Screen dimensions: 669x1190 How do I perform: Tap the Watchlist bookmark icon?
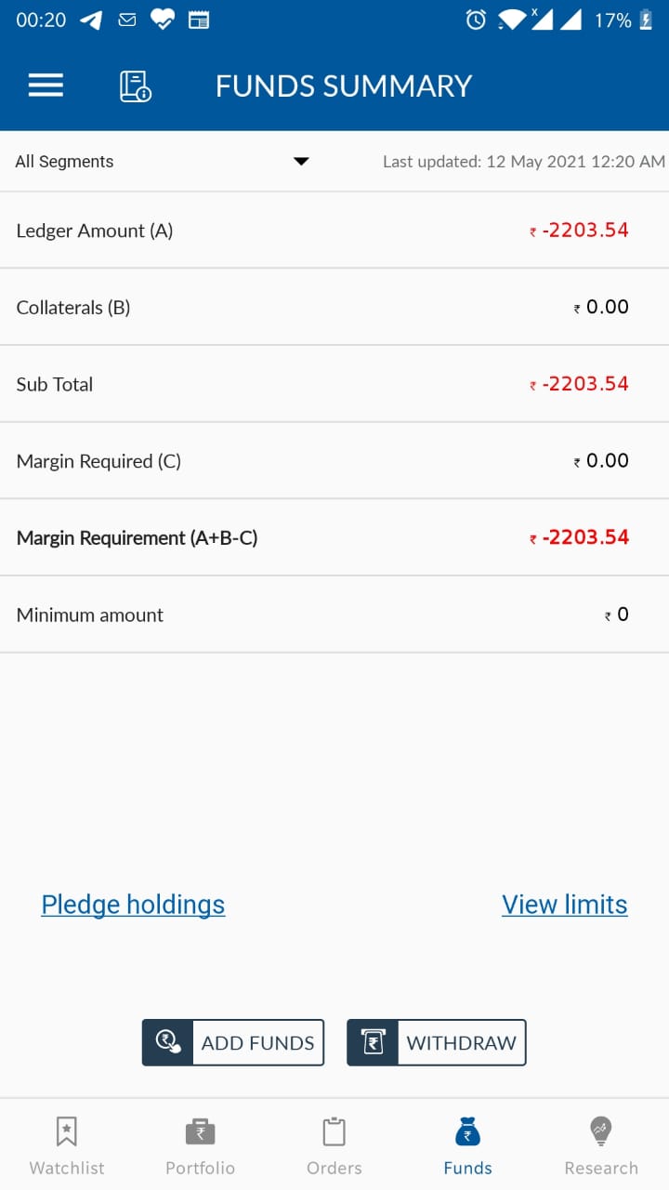67,1131
